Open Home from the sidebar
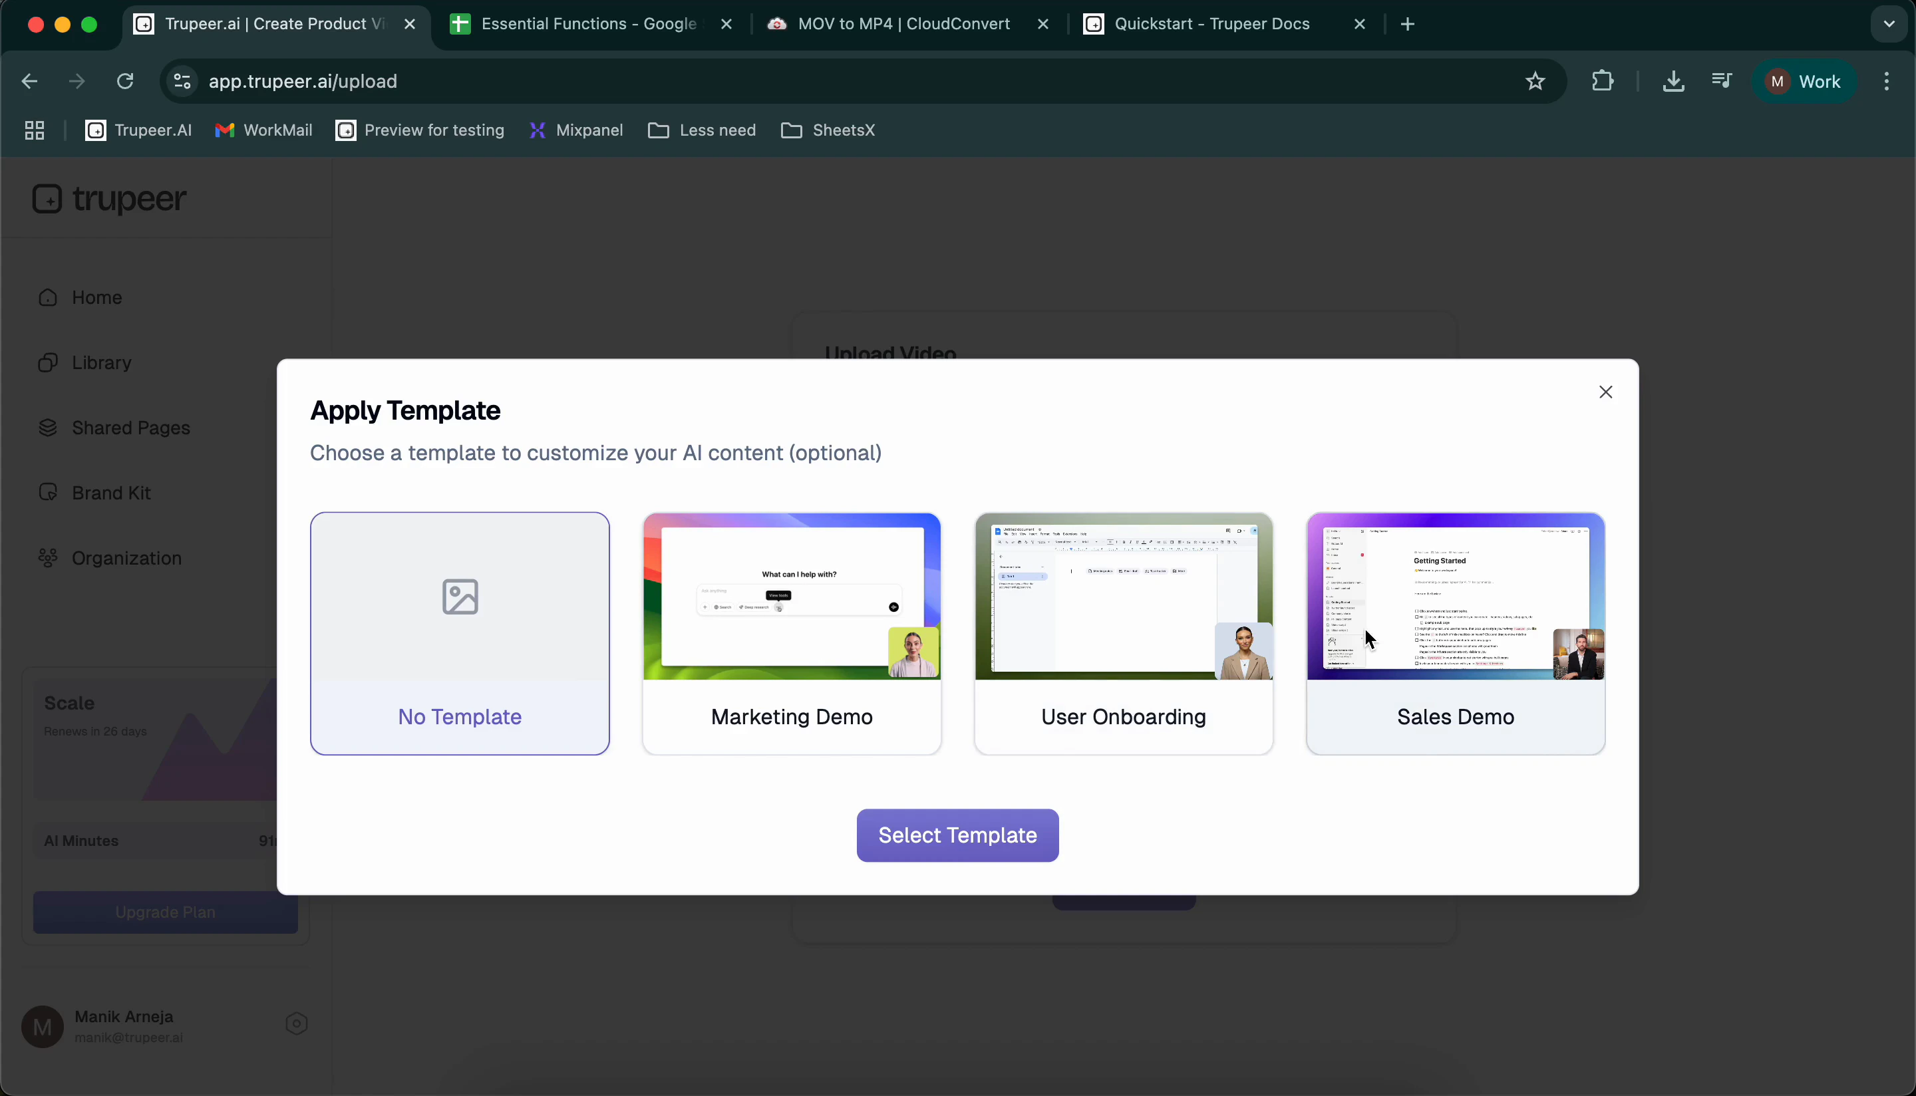 point(96,297)
